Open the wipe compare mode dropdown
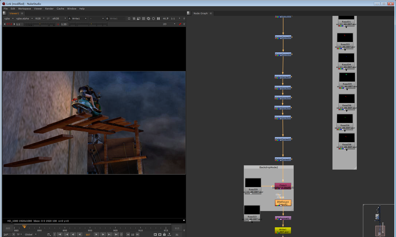The image size is (396, 237). click(x=97, y=19)
